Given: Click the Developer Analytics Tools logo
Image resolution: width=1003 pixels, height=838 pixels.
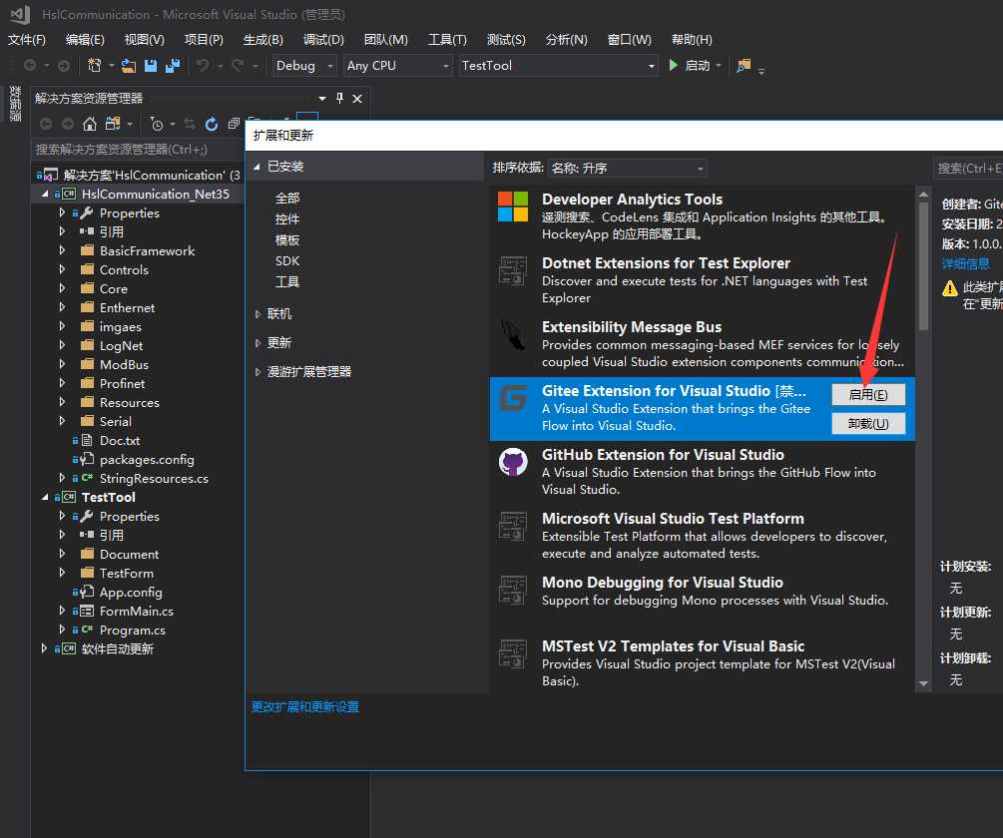Looking at the screenshot, I should click(513, 208).
